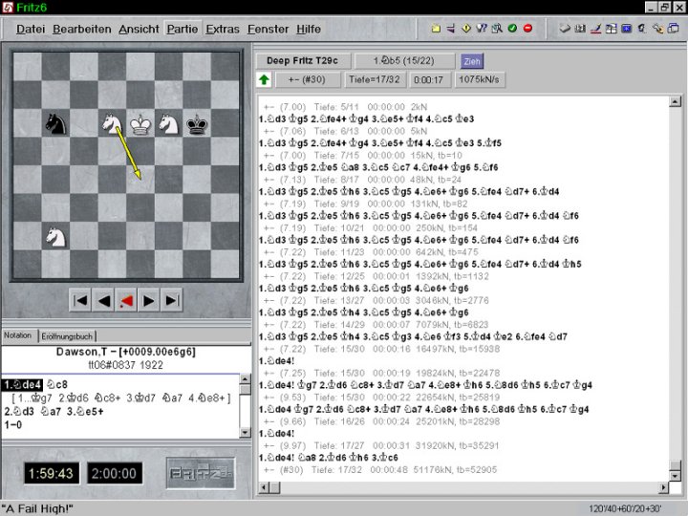Click the red pencil-and-line toolbar icon
The width and height of the screenshot is (688, 516).
point(595,29)
